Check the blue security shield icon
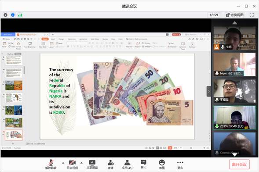This screenshot has height=172, width=259. click(x=13, y=15)
